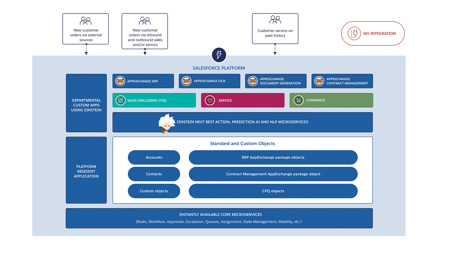Screen dimensions: 450x253
Task: Click the NO INTEGRATION label
Action: 379,34
